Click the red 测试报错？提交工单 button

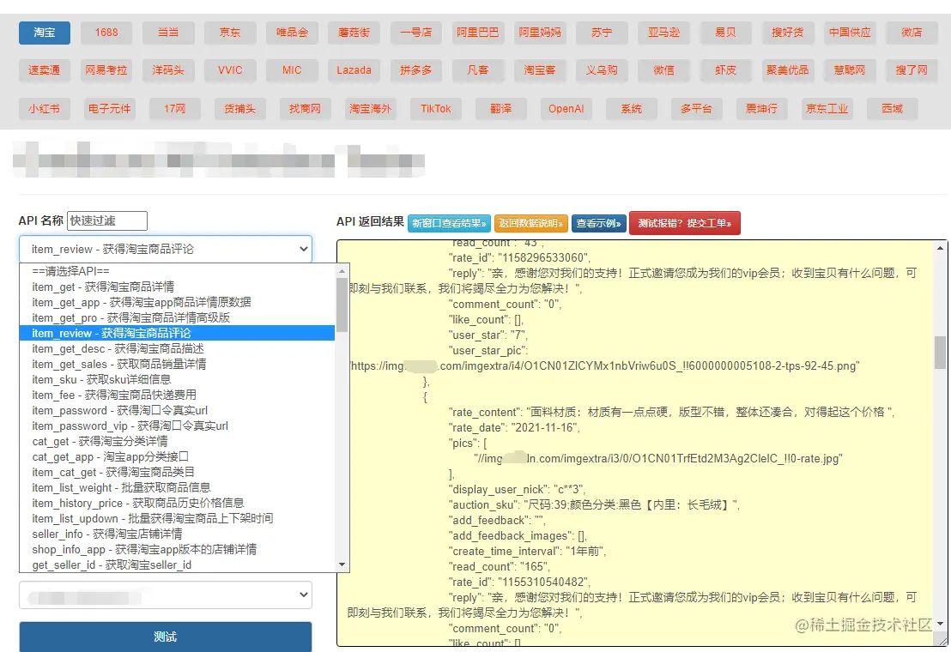point(685,224)
